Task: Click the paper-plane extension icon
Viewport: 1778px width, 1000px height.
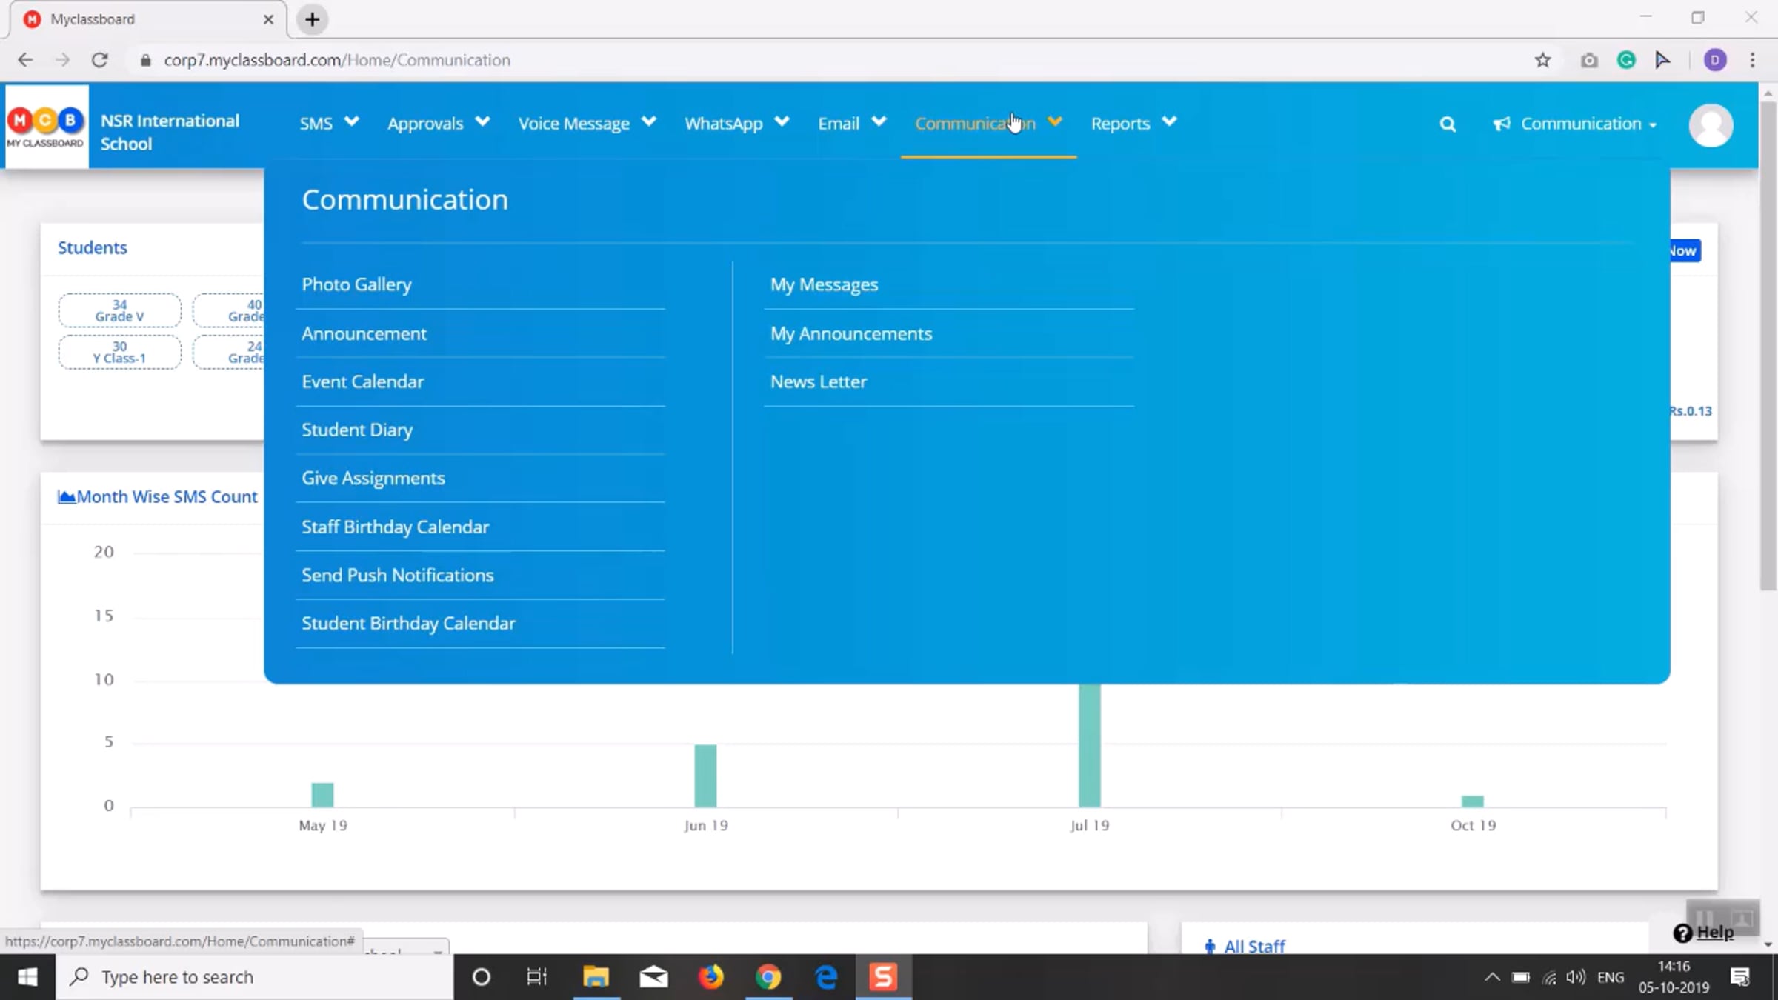Action: (1662, 60)
